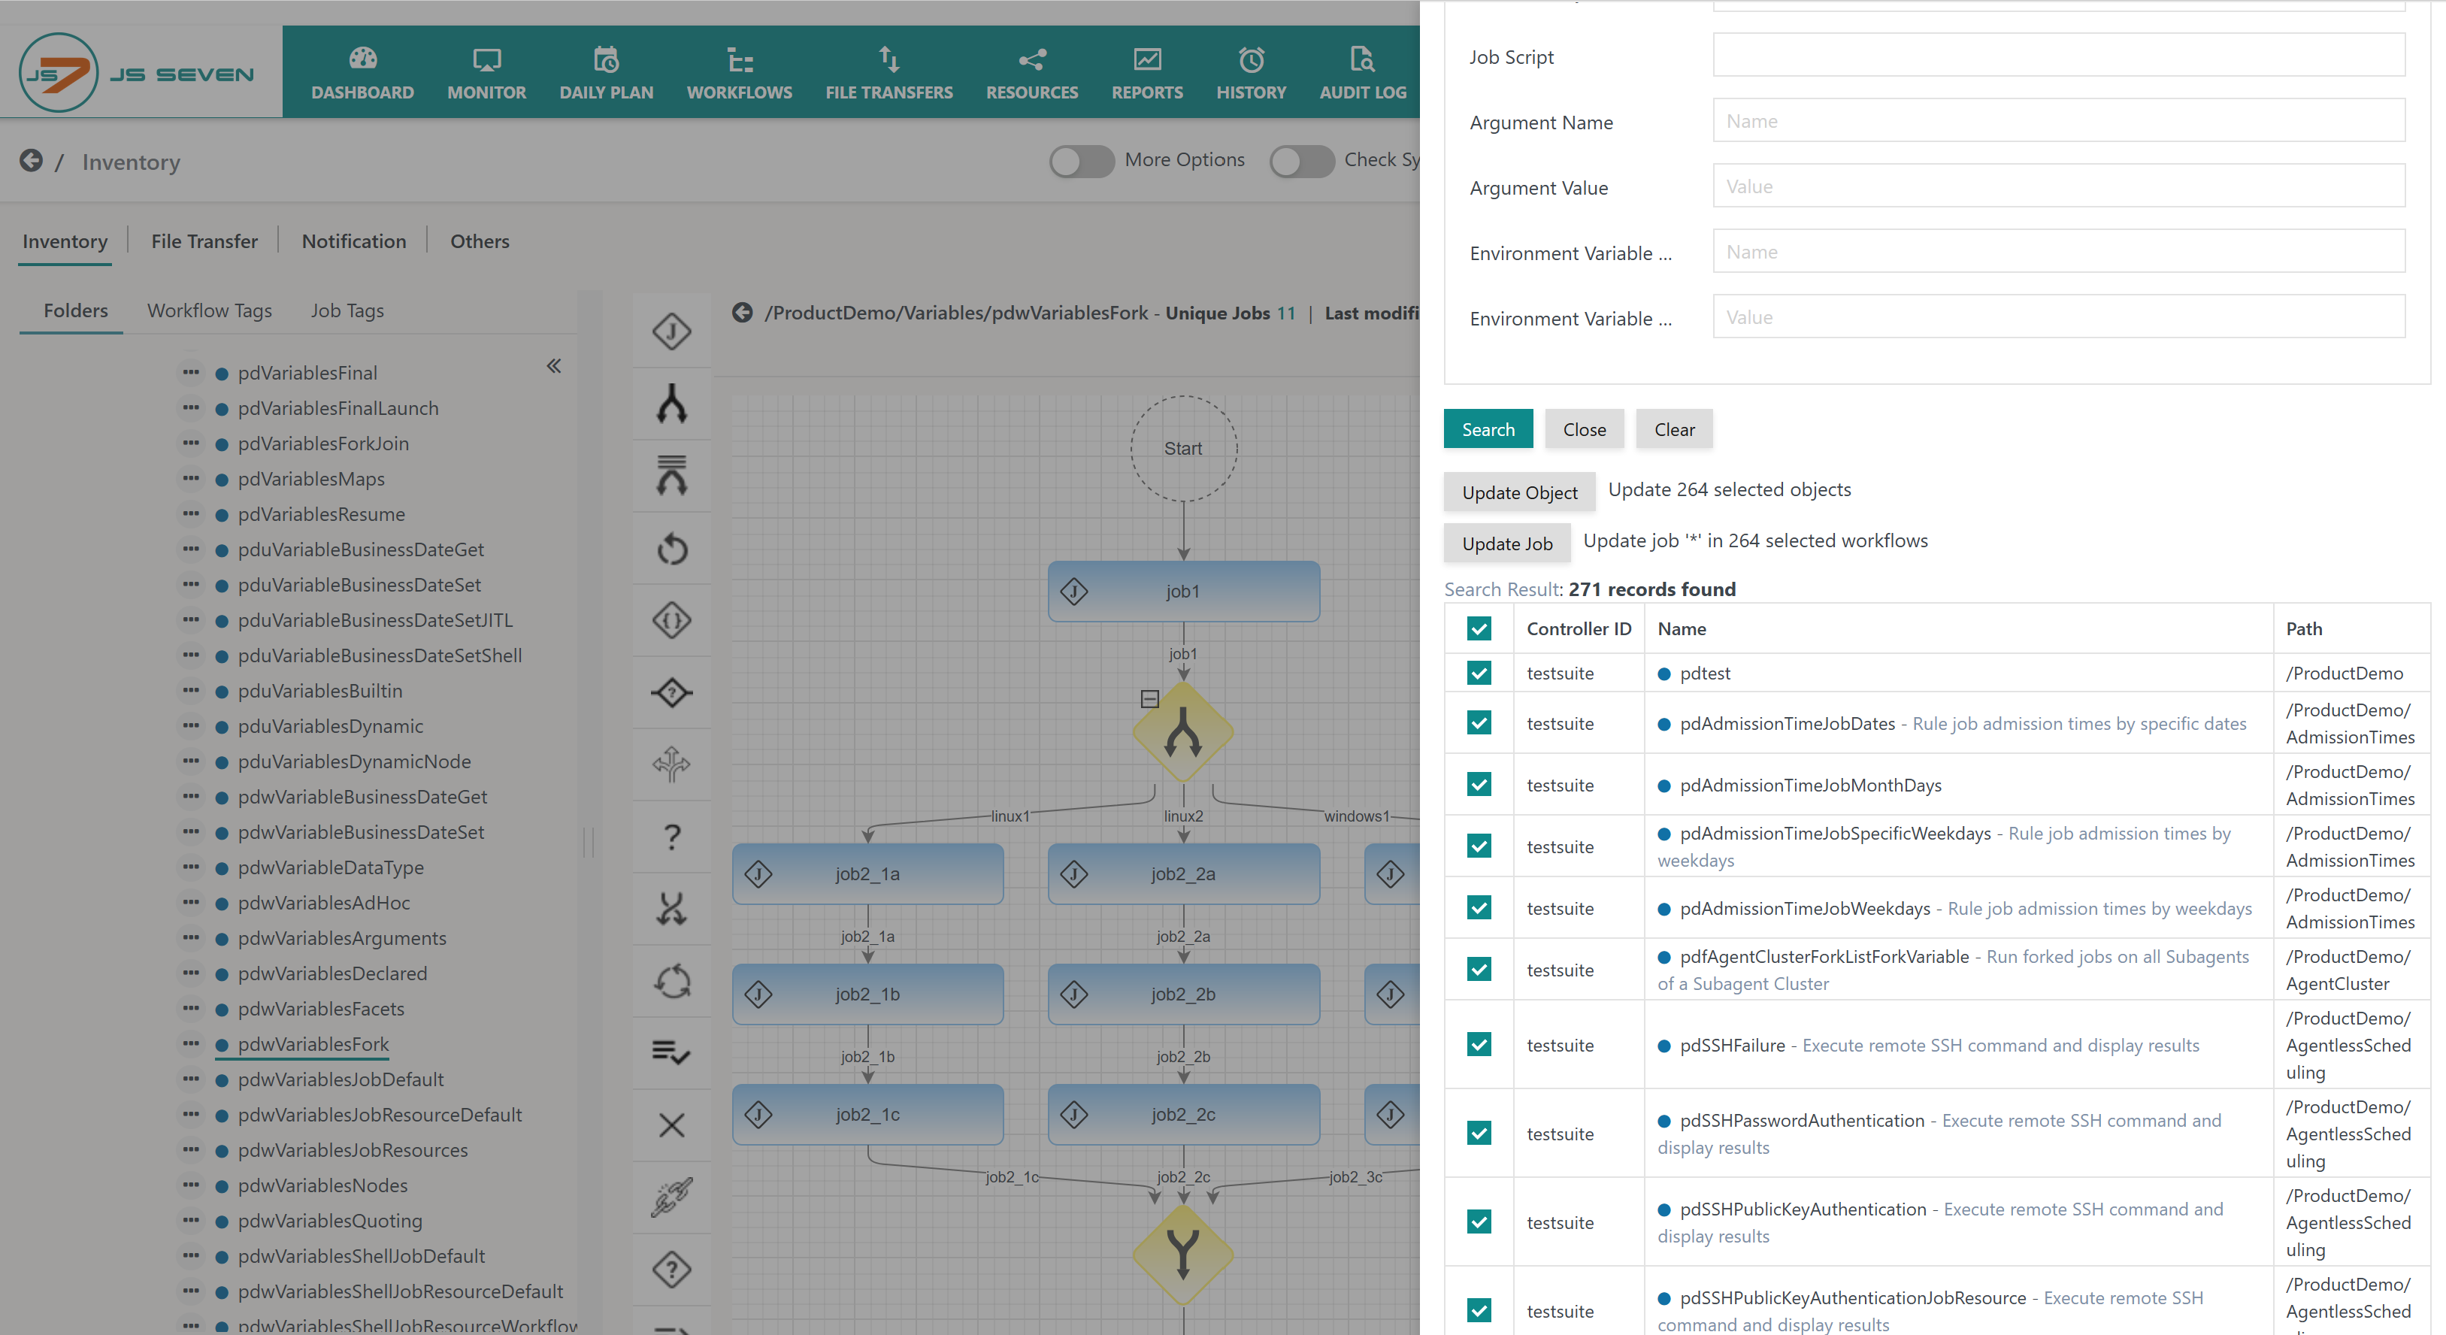This screenshot has width=2446, height=1335.
Task: Switch to the Job Tags tab
Action: pyautogui.click(x=347, y=310)
